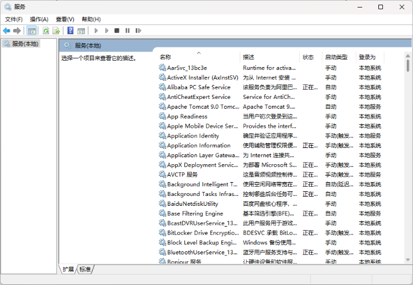The width and height of the screenshot is (413, 285).
Task: Click description 'BDESVC 承载 BitLo...'
Action: point(270,233)
